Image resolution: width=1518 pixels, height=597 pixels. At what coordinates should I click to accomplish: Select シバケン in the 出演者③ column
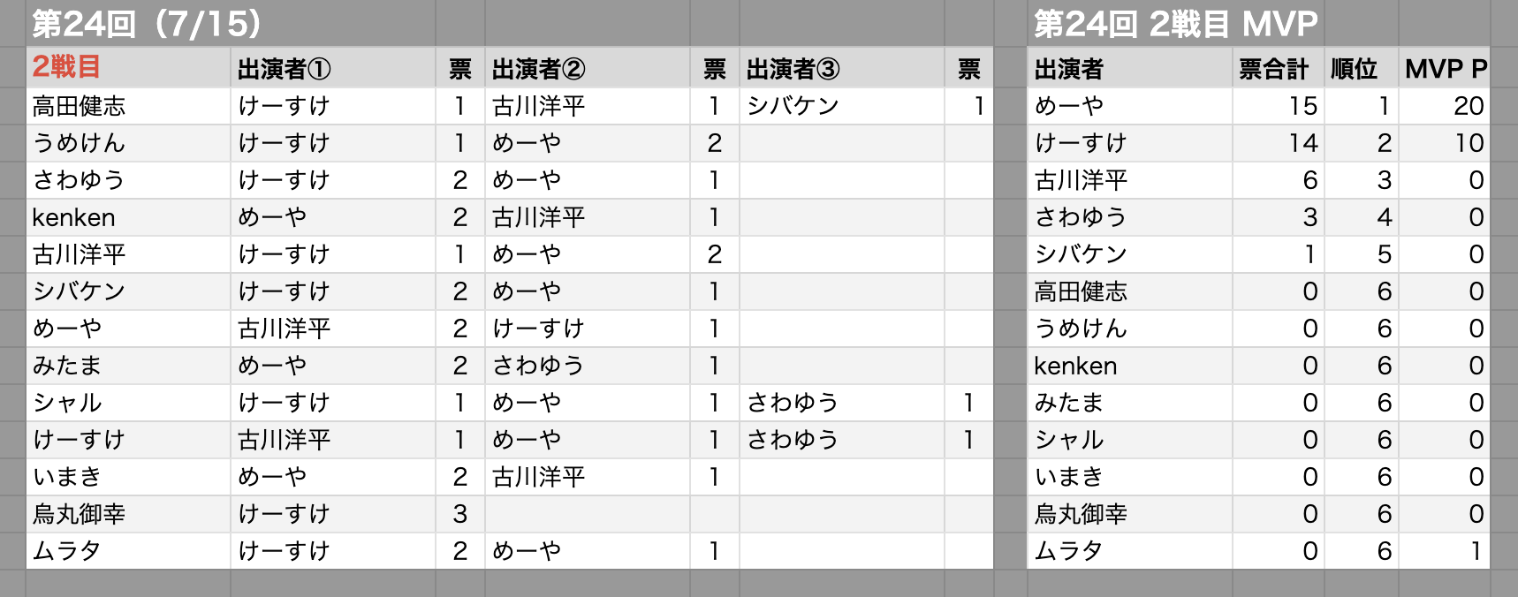pyautogui.click(x=842, y=106)
